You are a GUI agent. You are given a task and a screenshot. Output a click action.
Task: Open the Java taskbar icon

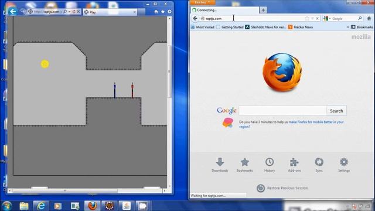(x=127, y=206)
